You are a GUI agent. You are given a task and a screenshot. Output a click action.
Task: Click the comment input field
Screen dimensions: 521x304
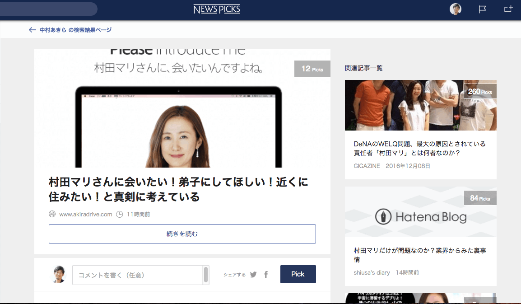(135, 274)
